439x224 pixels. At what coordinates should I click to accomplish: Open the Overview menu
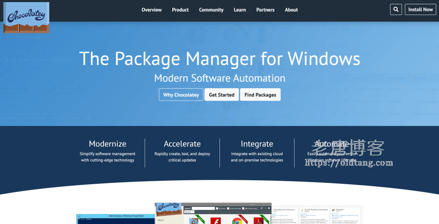(151, 10)
